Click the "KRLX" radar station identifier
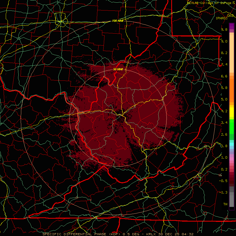 coord(151,234)
